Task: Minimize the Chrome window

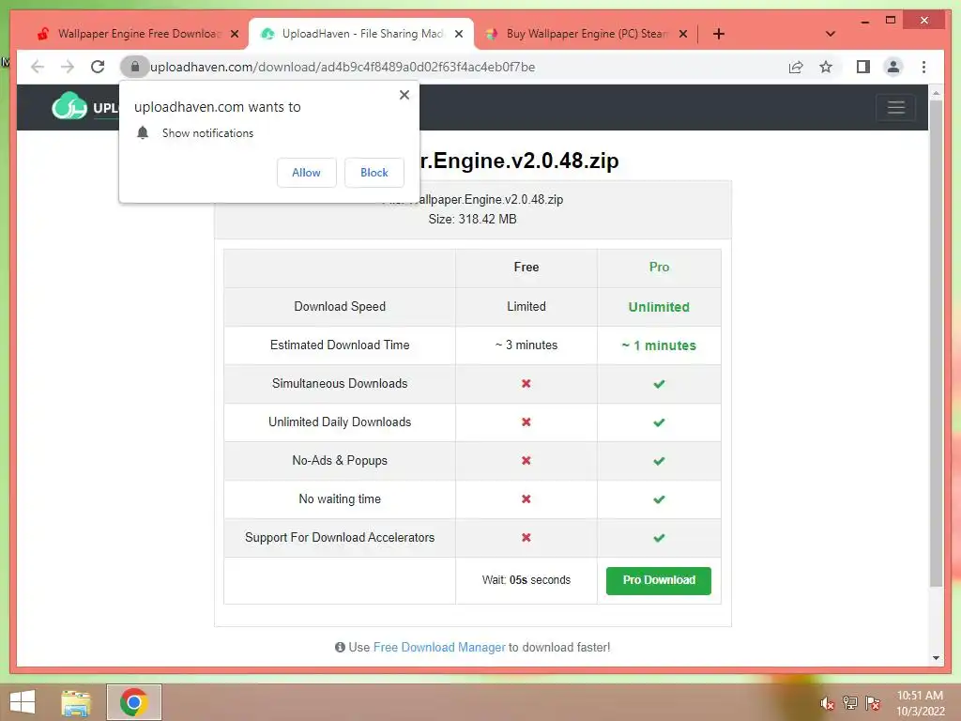Action: 864,22
